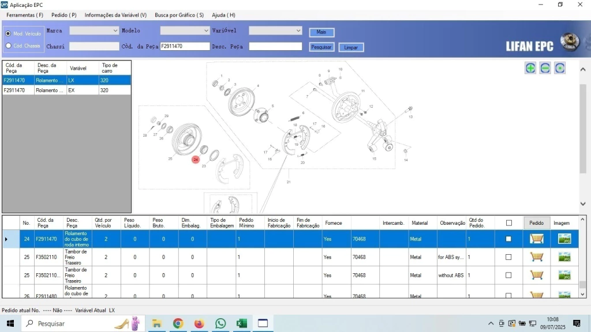The height and width of the screenshot is (332, 591).
Task: Reset the diagram zoom with the center-dot icon
Action: [559, 68]
